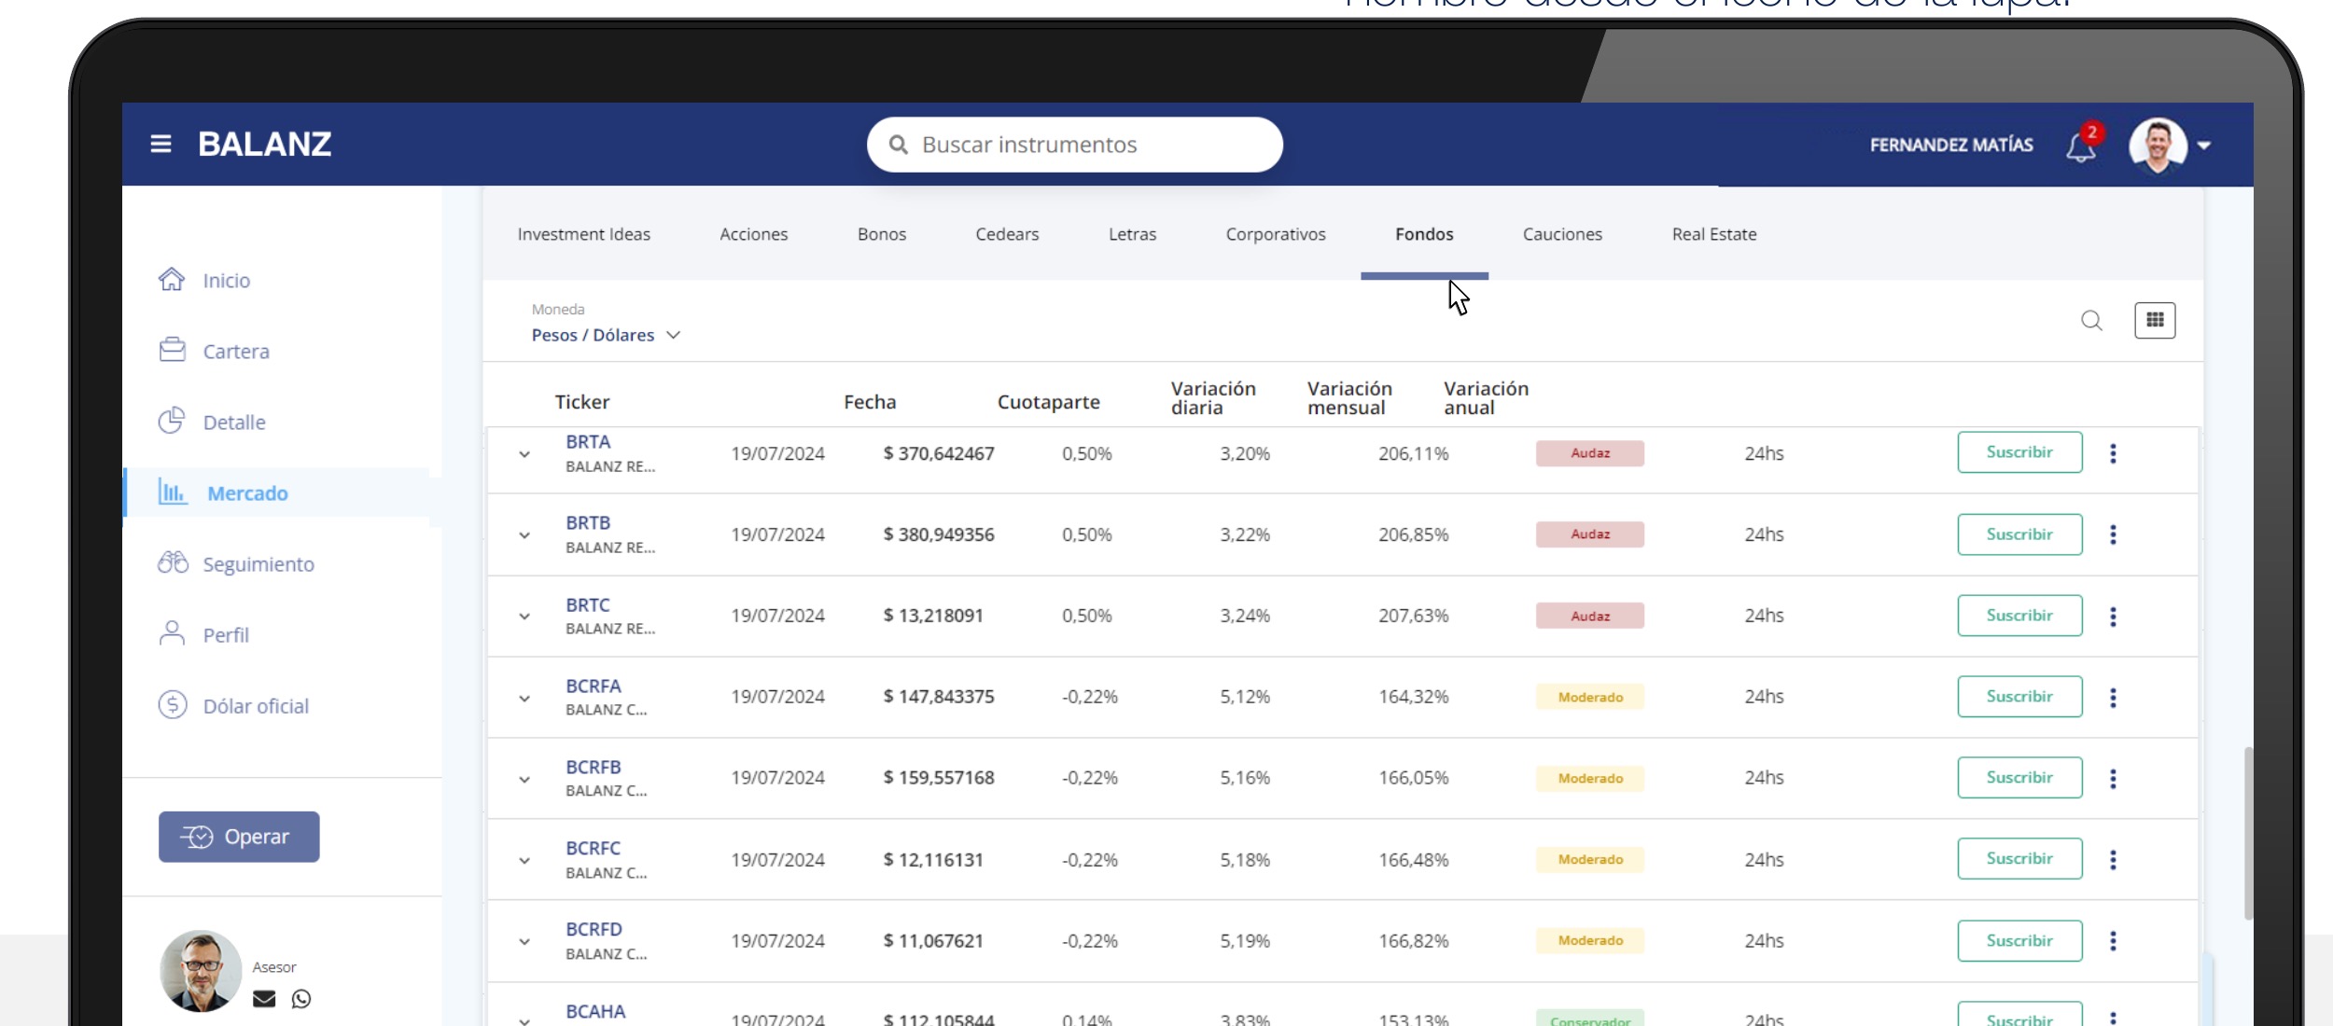The height and width of the screenshot is (1026, 2333).
Task: Sort by the Cuotaparte column header
Action: click(x=1049, y=402)
